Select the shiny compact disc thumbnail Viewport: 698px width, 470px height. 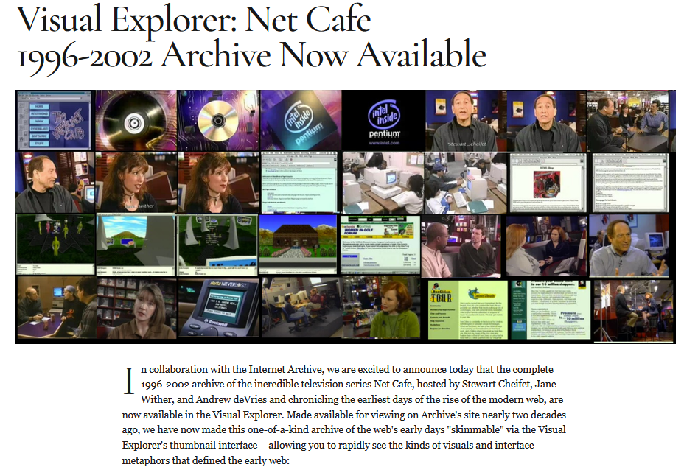tap(218, 120)
